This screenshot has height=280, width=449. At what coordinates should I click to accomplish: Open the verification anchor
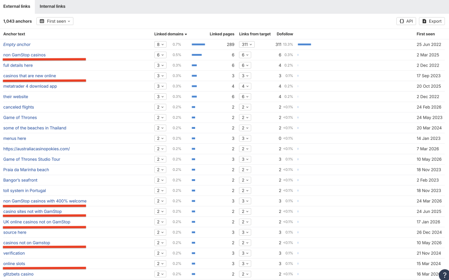14,253
